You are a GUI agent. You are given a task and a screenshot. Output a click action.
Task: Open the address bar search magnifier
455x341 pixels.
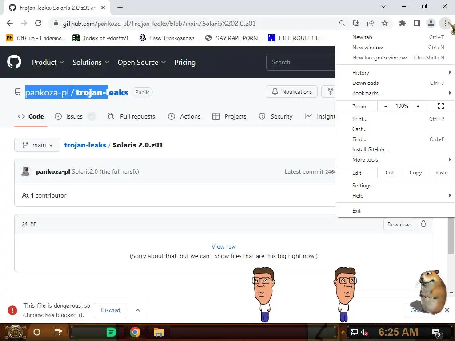click(342, 23)
